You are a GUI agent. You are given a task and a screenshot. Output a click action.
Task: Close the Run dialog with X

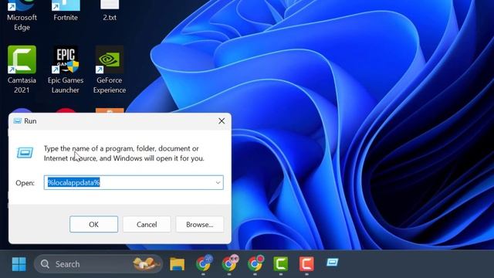tap(222, 121)
